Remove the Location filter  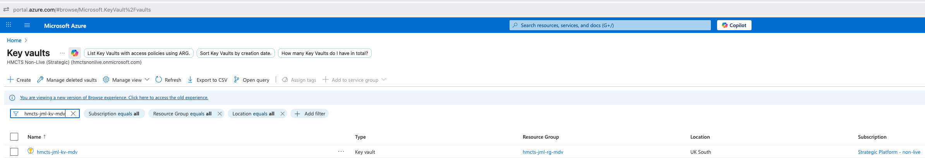[x=282, y=113]
